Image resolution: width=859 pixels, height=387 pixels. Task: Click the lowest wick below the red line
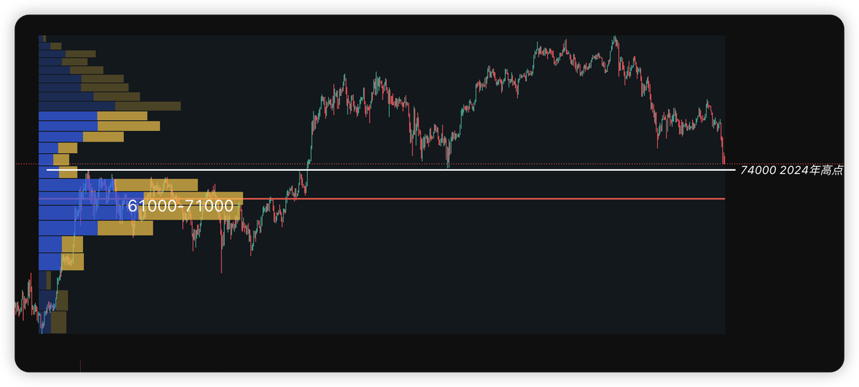pos(221,270)
